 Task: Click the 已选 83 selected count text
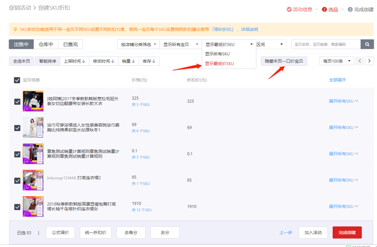point(24,232)
